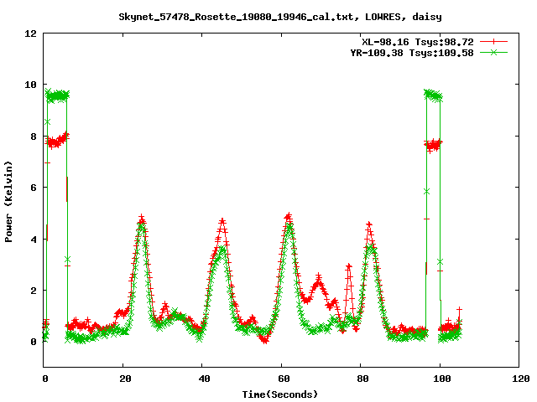Click the plot title Skynet_57478_Rosette_19080_19946_cal.txt

[238, 17]
